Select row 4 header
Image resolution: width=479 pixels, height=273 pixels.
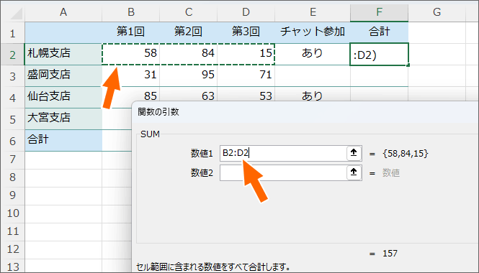12,98
